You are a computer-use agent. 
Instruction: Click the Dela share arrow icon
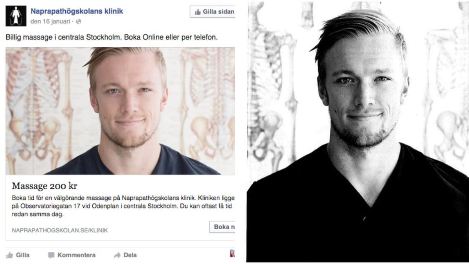117,255
